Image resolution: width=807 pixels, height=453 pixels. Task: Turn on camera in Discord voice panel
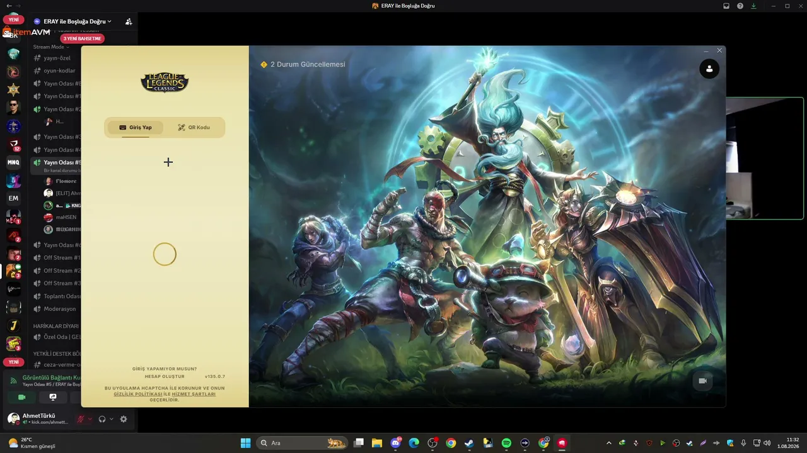click(x=22, y=397)
